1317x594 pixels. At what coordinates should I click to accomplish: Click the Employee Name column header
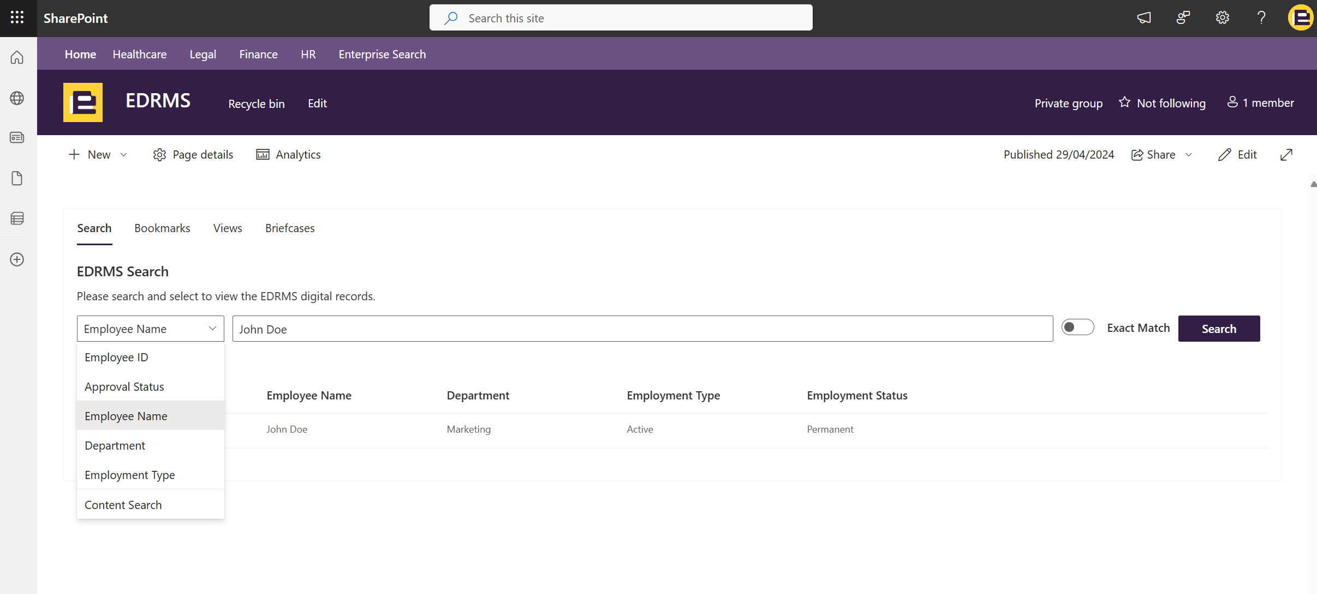[x=309, y=396]
